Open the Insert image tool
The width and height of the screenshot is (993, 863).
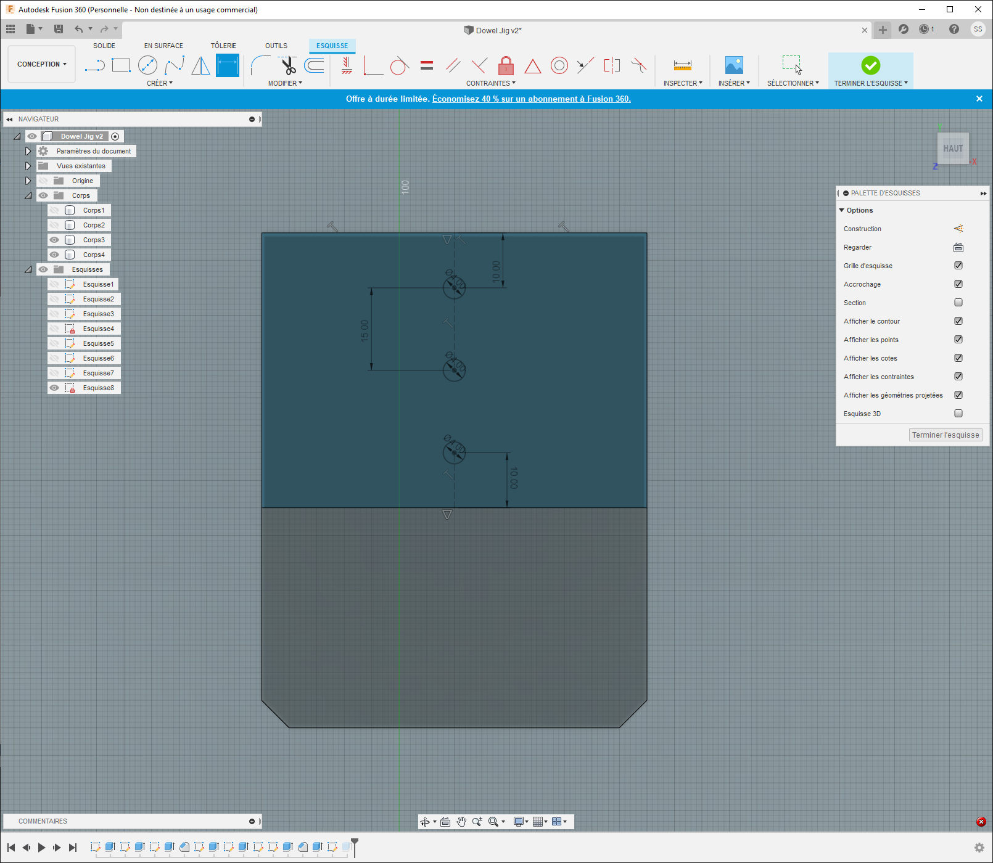click(x=734, y=65)
